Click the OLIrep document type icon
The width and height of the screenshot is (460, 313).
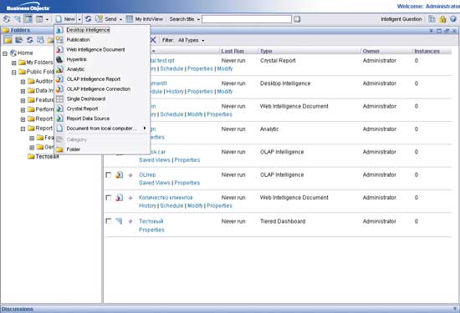point(119,174)
